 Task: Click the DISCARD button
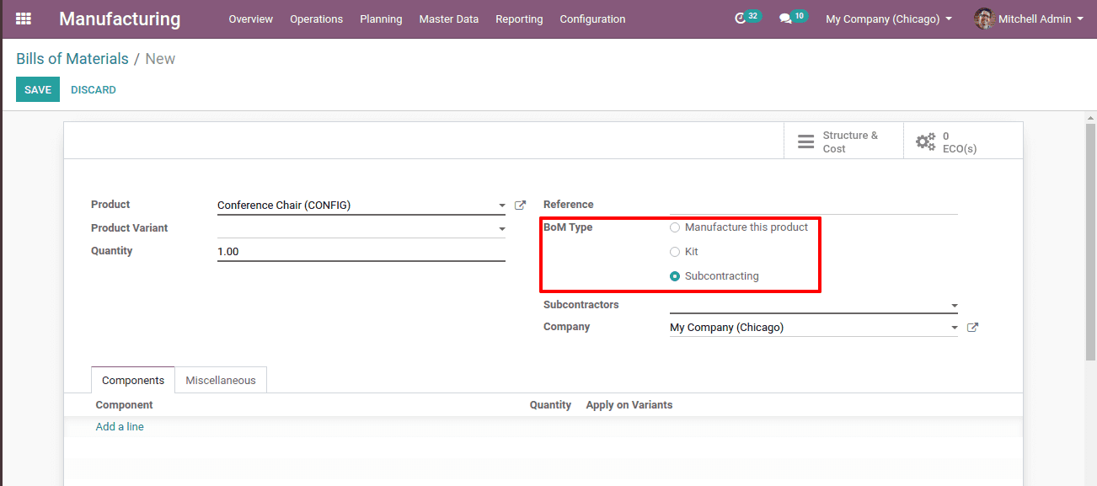tap(94, 89)
